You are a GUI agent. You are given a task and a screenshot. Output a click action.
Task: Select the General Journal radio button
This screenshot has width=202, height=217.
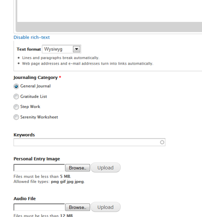pyautogui.click(x=16, y=86)
